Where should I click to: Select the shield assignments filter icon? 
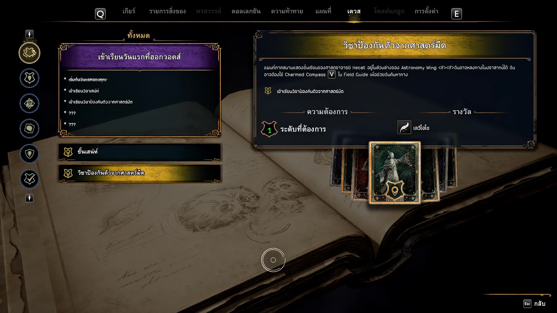tap(29, 154)
